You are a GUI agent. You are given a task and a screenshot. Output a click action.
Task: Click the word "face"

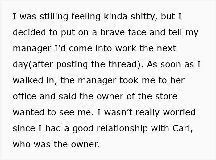click(x=133, y=33)
